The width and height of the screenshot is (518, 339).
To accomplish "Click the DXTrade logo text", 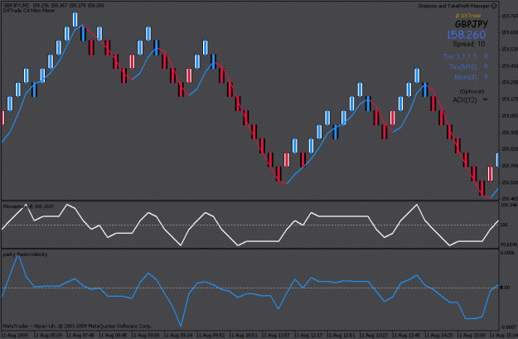I will (x=467, y=16).
